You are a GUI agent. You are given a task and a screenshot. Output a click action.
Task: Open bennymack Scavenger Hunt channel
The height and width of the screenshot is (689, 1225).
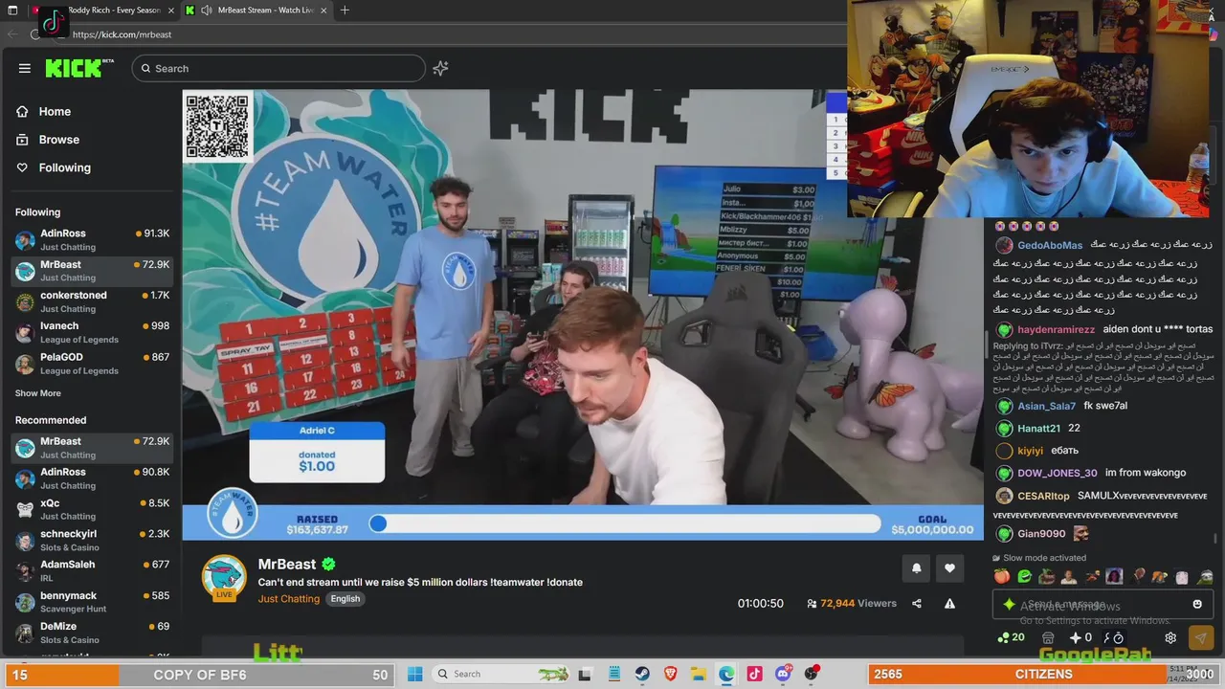coord(92,601)
